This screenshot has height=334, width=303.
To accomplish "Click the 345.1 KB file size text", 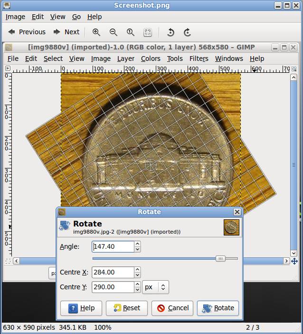I will pos(73,327).
